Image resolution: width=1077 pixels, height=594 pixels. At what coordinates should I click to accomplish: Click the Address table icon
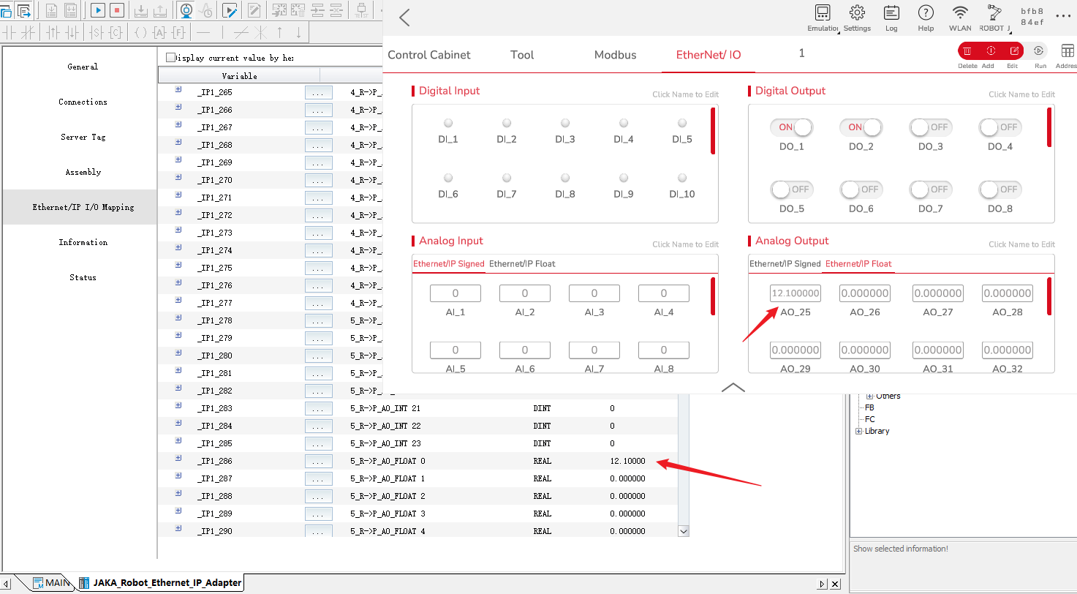tap(1067, 51)
